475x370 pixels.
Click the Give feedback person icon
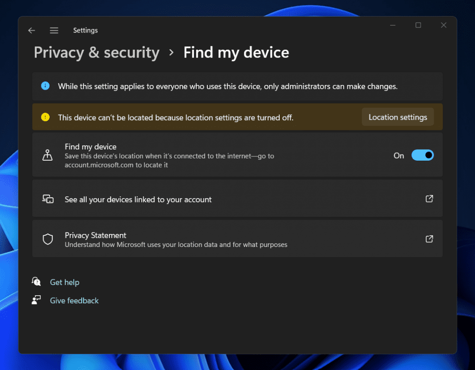(36, 300)
